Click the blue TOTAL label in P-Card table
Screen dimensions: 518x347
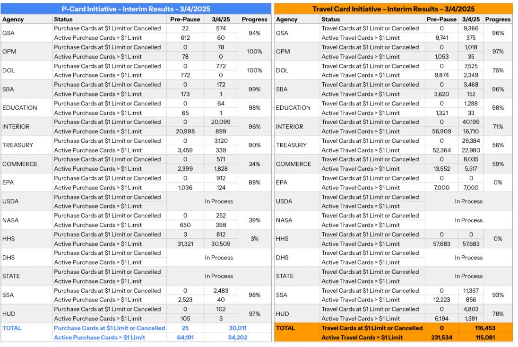(12, 328)
